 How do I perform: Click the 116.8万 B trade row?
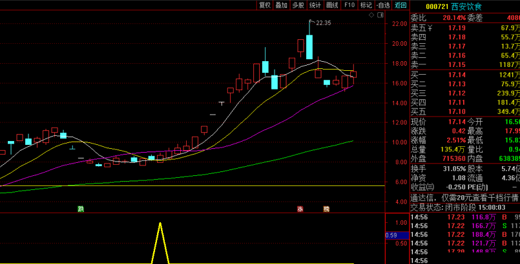coord(465,217)
